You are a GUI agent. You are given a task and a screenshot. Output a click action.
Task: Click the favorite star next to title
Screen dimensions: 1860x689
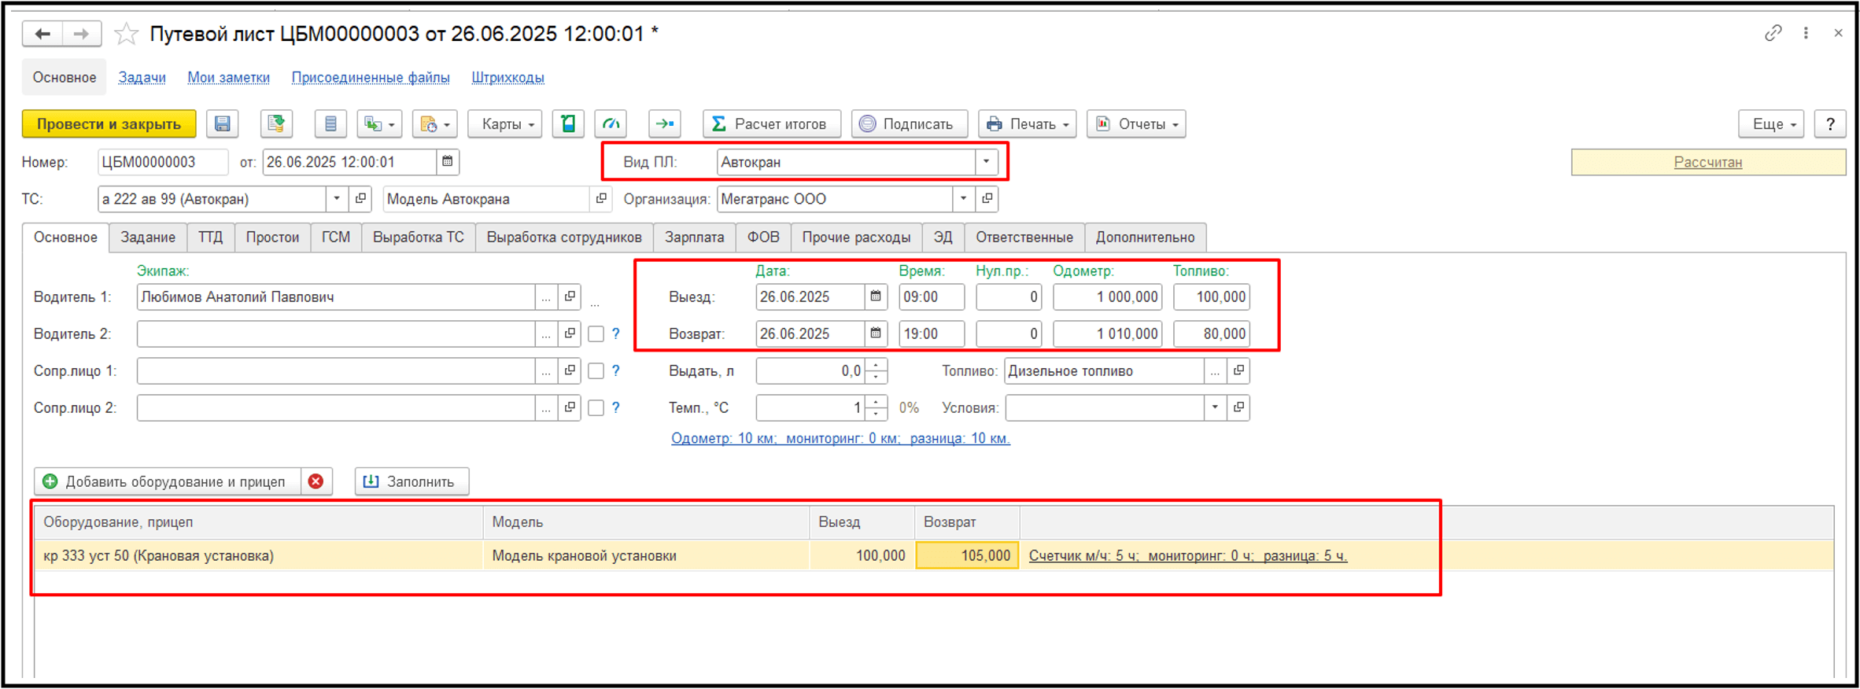[126, 34]
